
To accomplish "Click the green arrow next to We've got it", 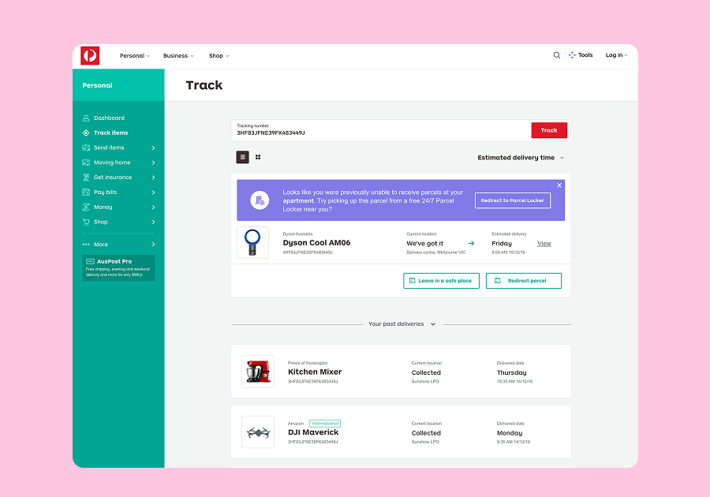I will pyautogui.click(x=472, y=244).
